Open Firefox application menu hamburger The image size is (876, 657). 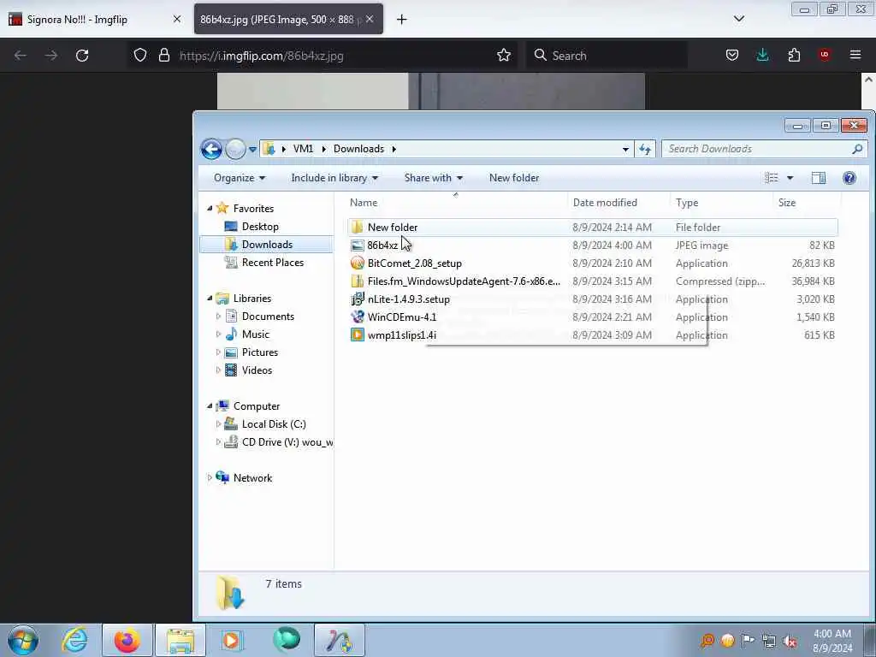pos(855,55)
